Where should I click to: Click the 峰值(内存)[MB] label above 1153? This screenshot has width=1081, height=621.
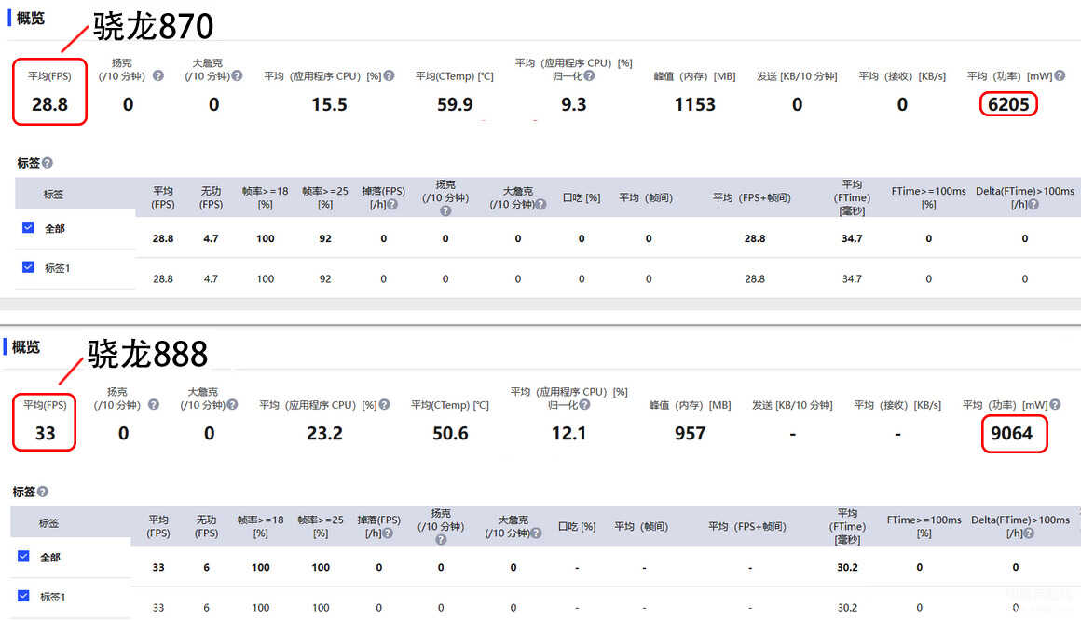(695, 76)
